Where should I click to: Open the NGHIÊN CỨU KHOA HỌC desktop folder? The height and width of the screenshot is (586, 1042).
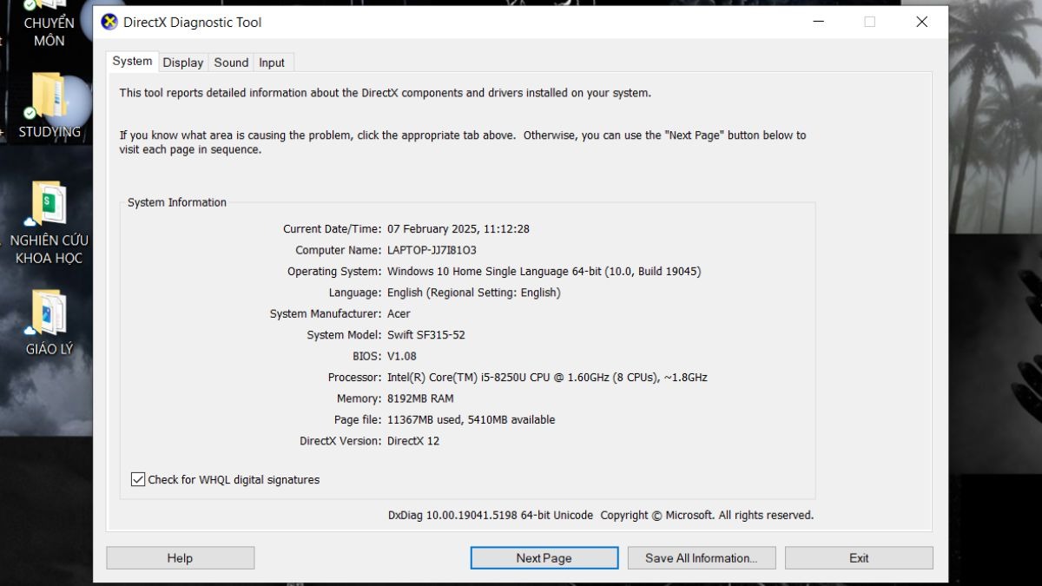click(x=49, y=223)
